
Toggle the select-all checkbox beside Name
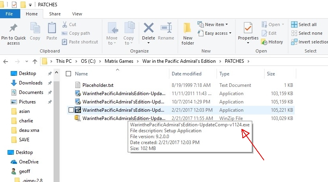[68, 74]
